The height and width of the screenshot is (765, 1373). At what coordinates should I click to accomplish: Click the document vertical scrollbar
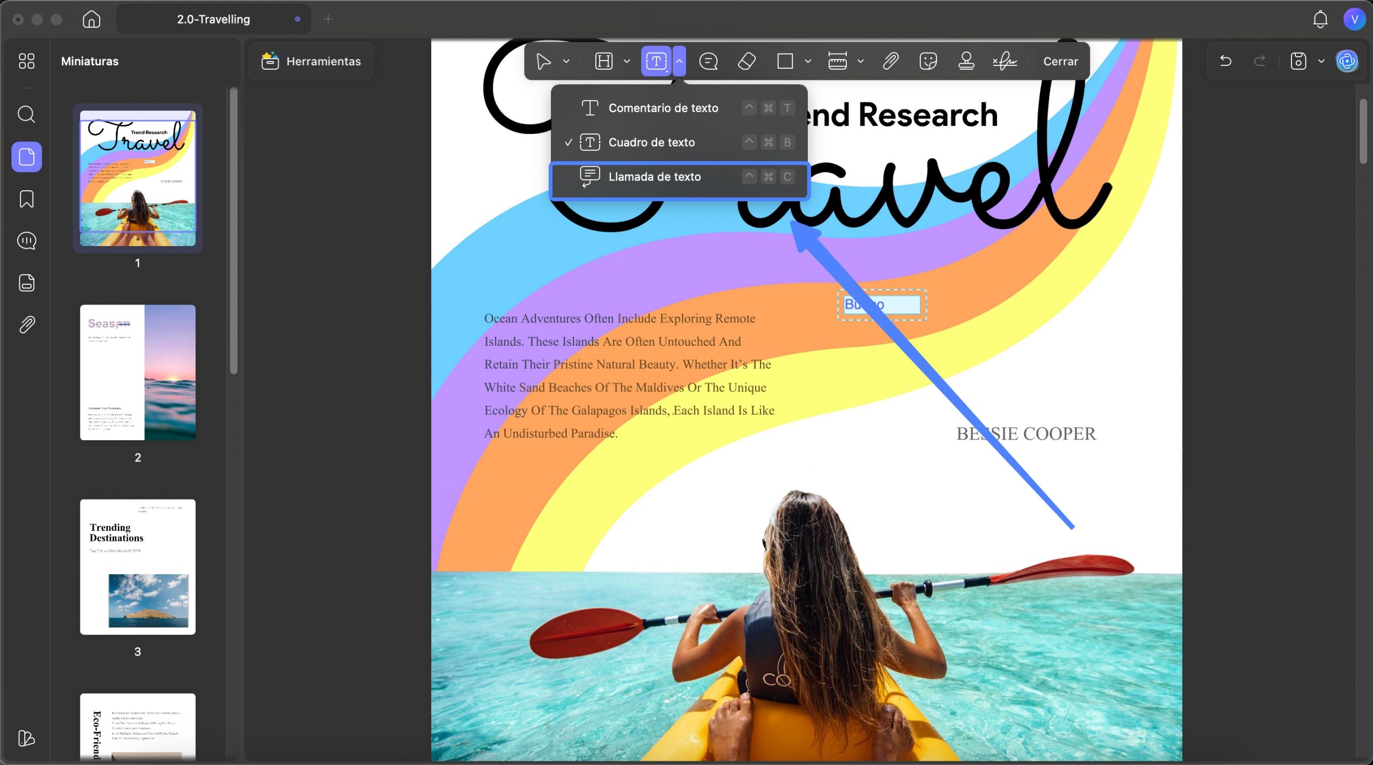(x=1363, y=131)
